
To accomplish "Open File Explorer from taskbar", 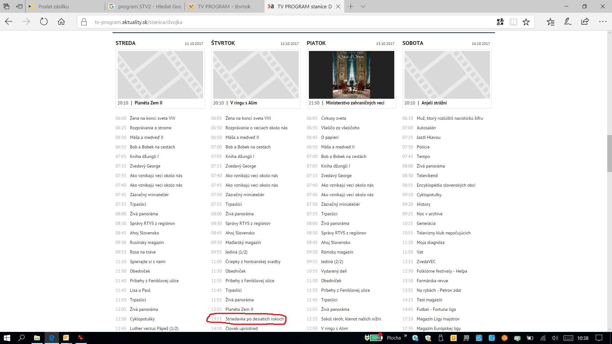I will [37, 338].
